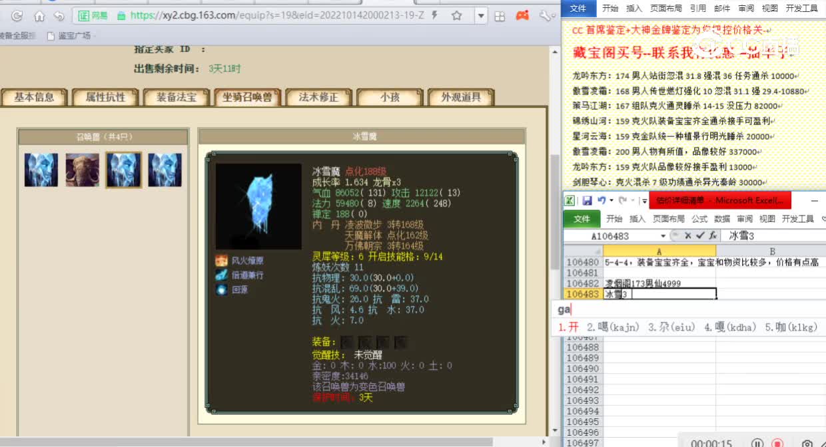Select column A header in Excel

tap(659, 251)
